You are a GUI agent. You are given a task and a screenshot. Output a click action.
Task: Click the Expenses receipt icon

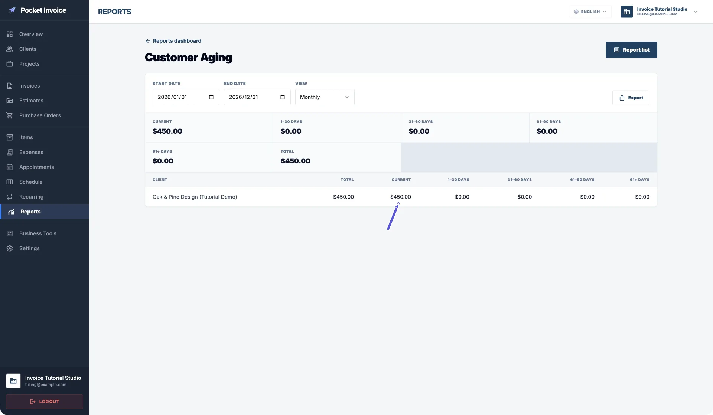tap(10, 152)
